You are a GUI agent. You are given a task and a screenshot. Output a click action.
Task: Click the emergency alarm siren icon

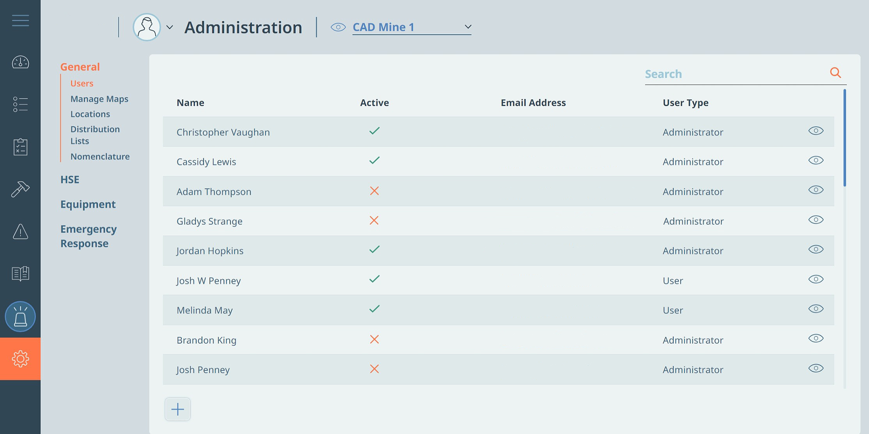click(20, 316)
